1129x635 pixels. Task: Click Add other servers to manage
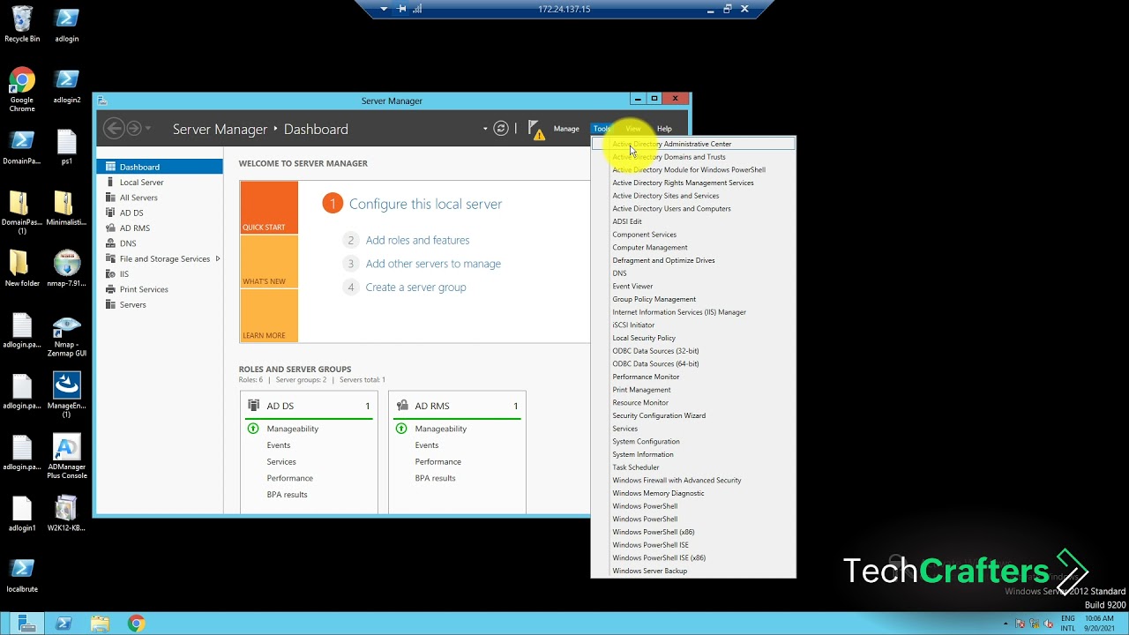click(x=433, y=264)
